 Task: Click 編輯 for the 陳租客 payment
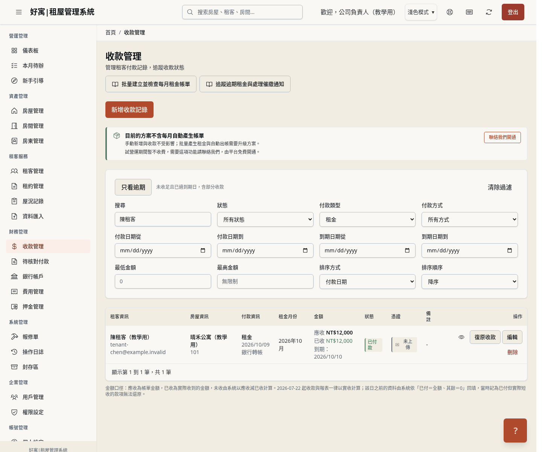click(x=512, y=337)
